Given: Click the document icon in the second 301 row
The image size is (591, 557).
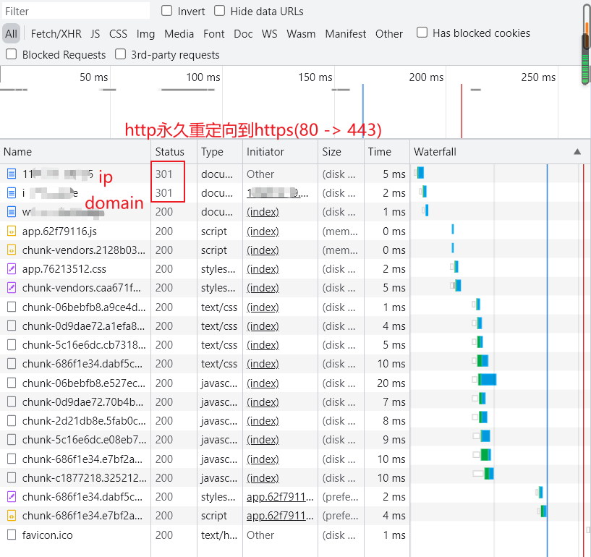Looking at the screenshot, I should click(x=12, y=193).
